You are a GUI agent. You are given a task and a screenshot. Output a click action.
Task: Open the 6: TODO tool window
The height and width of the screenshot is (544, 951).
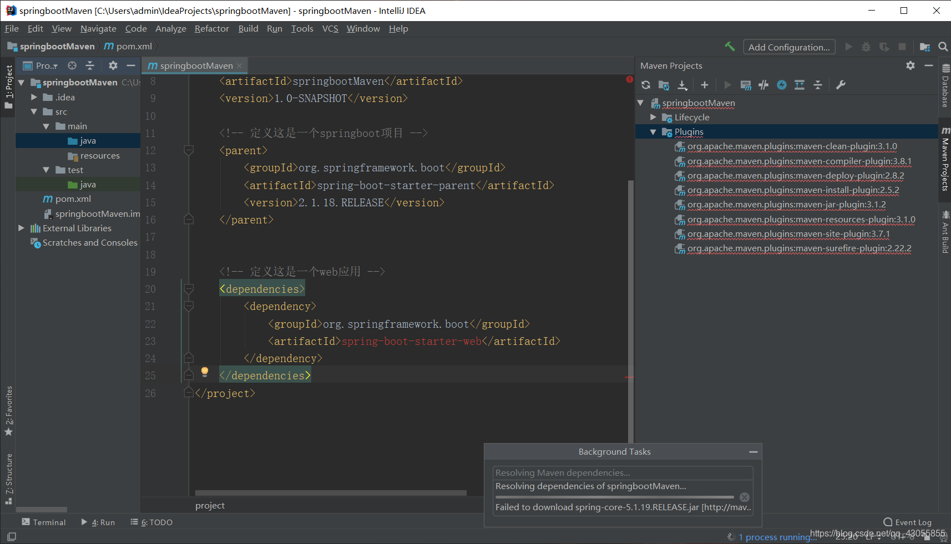point(151,522)
